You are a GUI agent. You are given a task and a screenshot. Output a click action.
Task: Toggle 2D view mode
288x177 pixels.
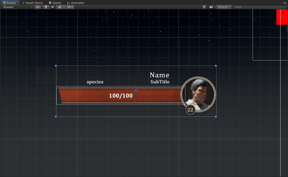(37, 7)
